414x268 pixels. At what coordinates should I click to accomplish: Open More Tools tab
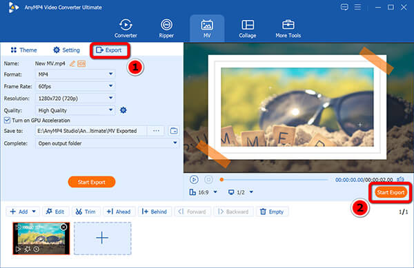tap(288, 28)
